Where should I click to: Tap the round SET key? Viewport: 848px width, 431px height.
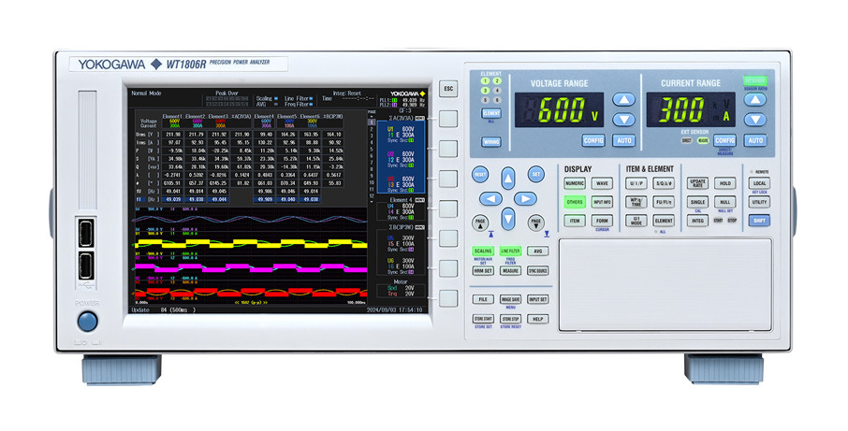click(536, 175)
